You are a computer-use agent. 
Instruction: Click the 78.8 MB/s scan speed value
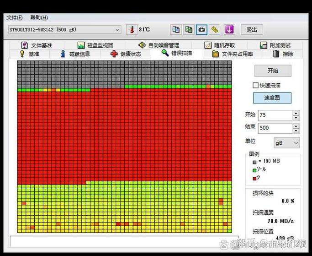[280, 221]
